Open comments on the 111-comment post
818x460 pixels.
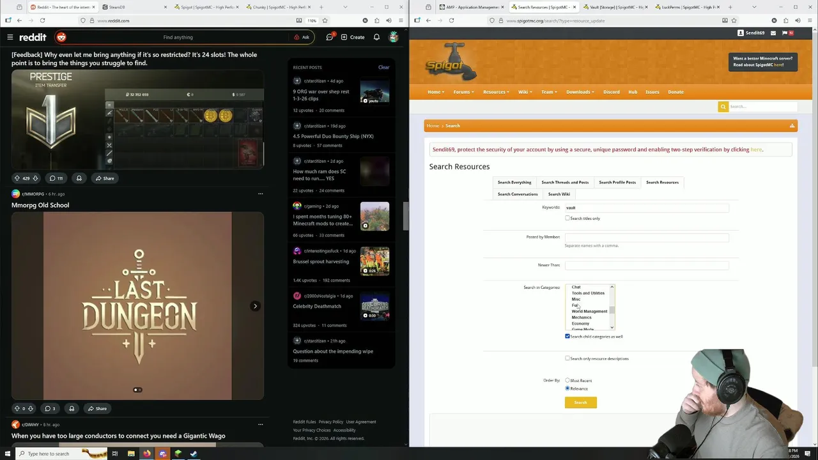click(x=56, y=178)
